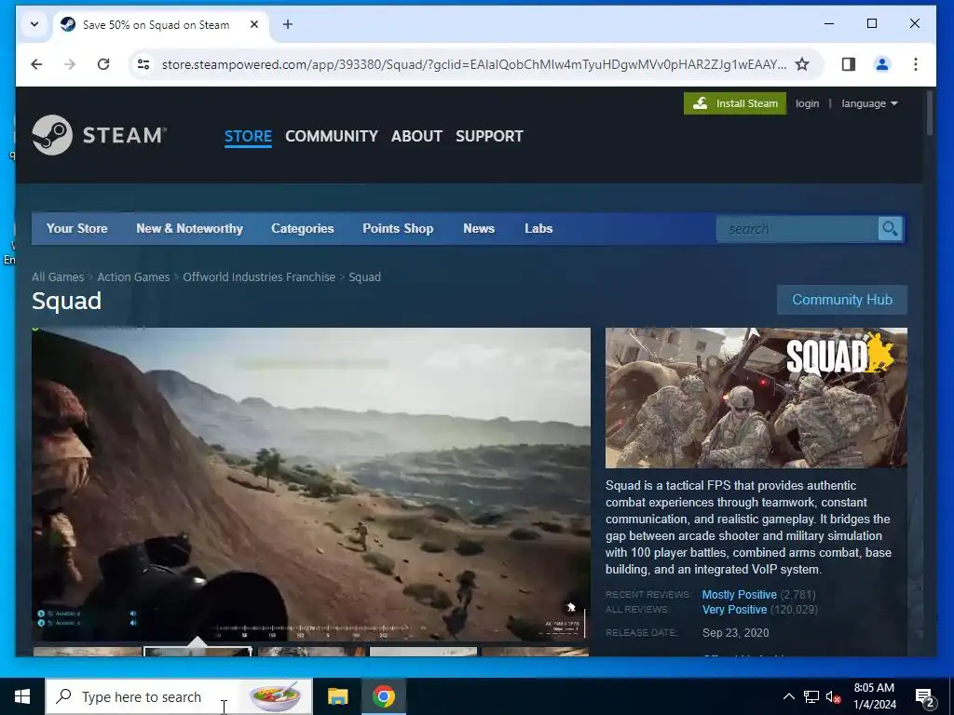Image resolution: width=954 pixels, height=715 pixels.
Task: Select the highlighted second media thumbnail
Action: (x=198, y=651)
